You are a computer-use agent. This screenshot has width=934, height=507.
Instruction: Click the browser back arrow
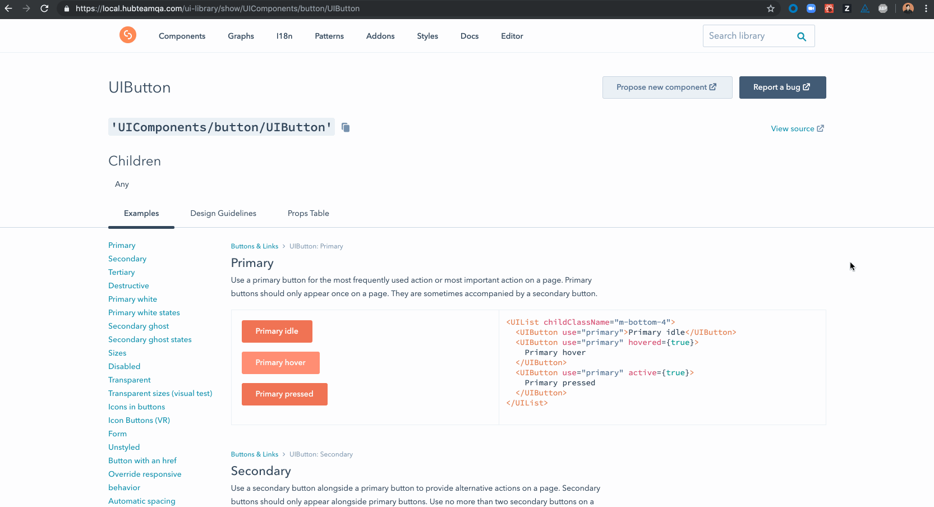click(8, 8)
